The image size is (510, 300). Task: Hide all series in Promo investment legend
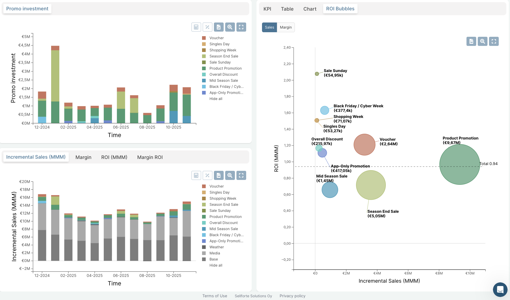point(216,99)
